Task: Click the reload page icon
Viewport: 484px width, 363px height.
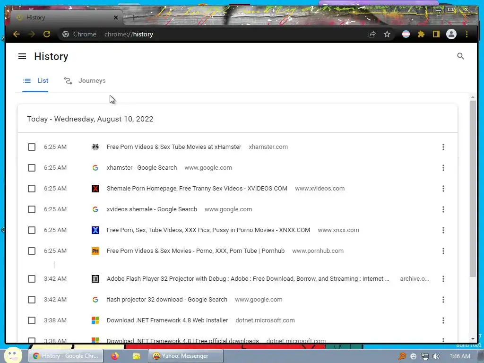Action: pyautogui.click(x=47, y=34)
